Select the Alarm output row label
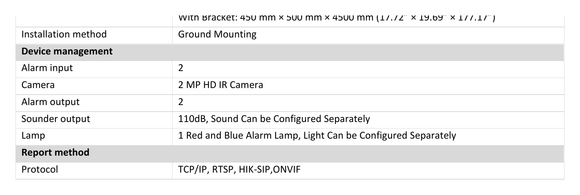 [50, 102]
